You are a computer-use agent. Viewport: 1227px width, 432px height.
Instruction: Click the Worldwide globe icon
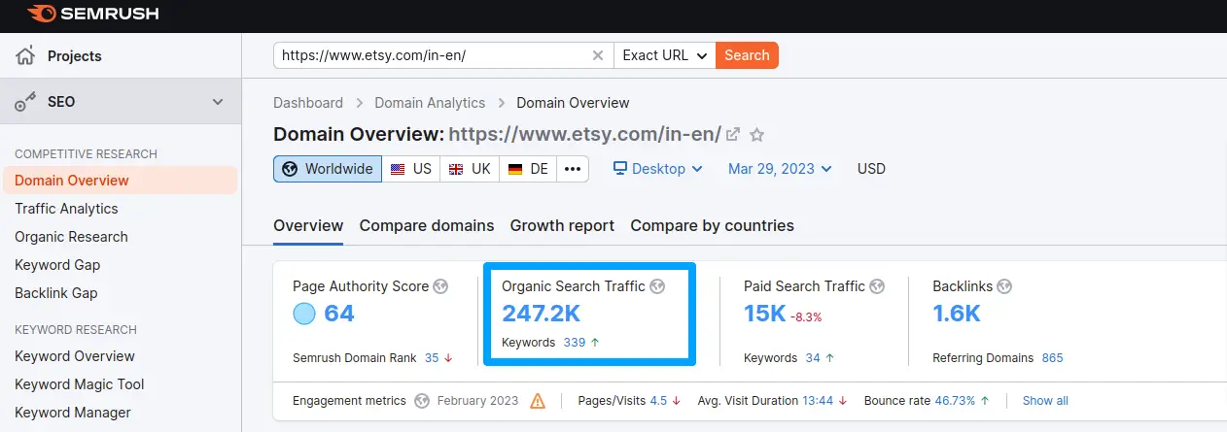click(x=290, y=169)
